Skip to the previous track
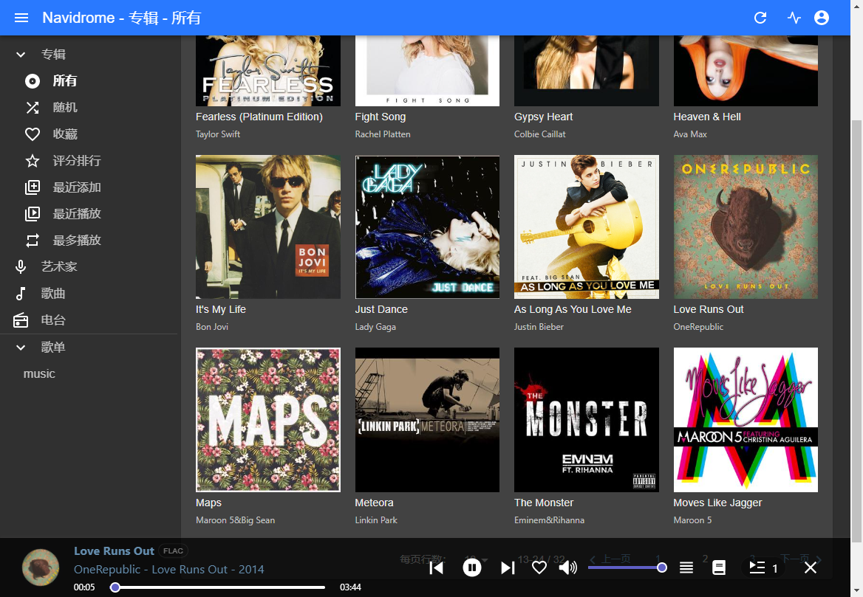This screenshot has width=863, height=597. tap(437, 568)
